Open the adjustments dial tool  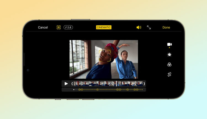coord(169,55)
